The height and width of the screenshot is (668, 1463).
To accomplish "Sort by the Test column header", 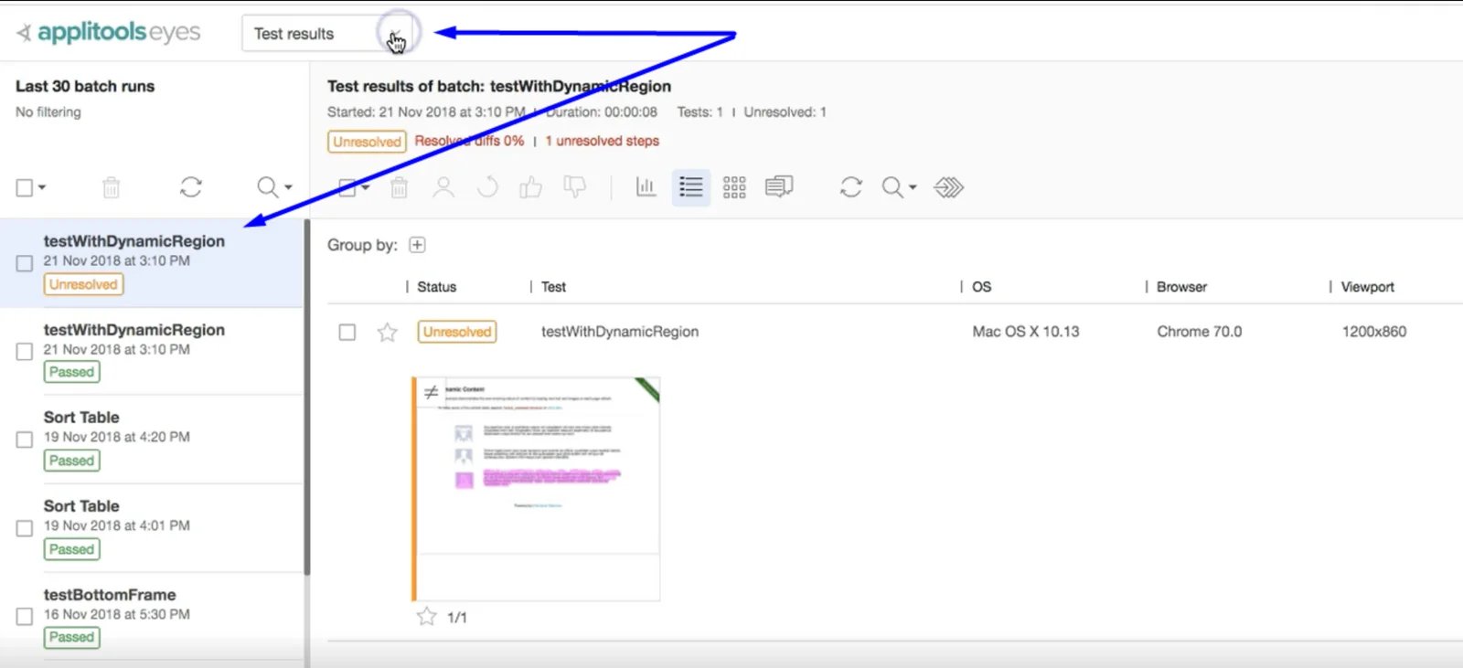I will click(553, 287).
